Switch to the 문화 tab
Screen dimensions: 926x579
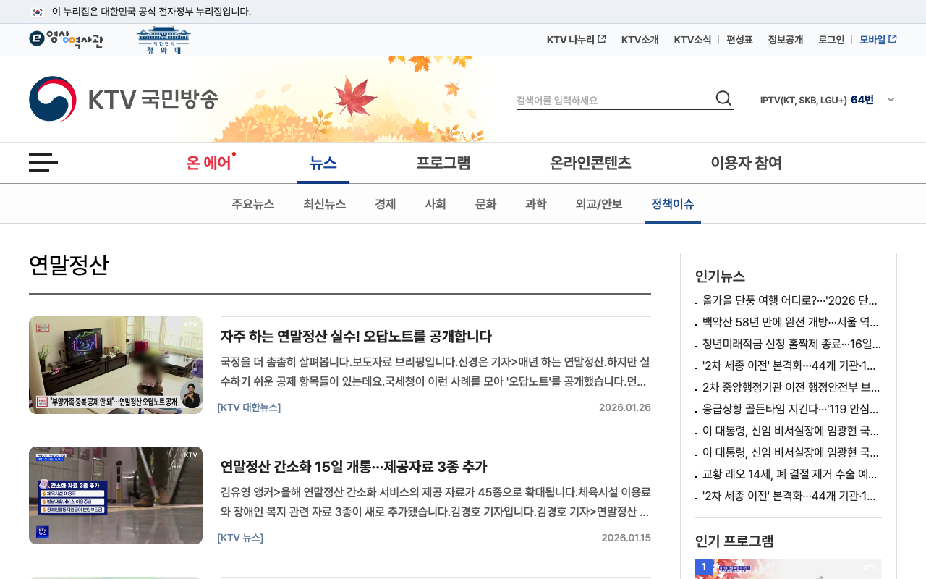(485, 204)
